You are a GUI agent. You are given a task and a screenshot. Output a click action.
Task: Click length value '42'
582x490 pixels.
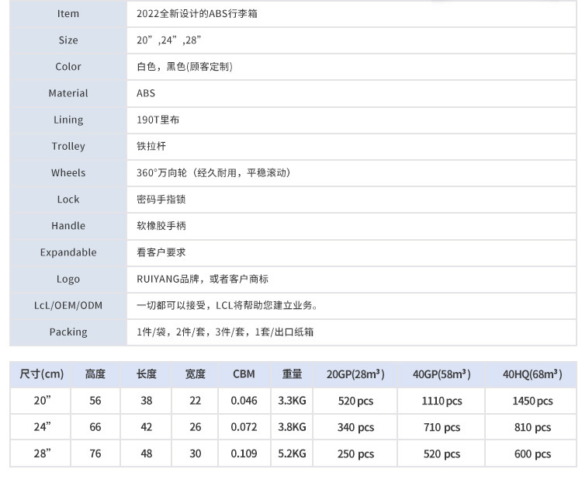coord(146,427)
